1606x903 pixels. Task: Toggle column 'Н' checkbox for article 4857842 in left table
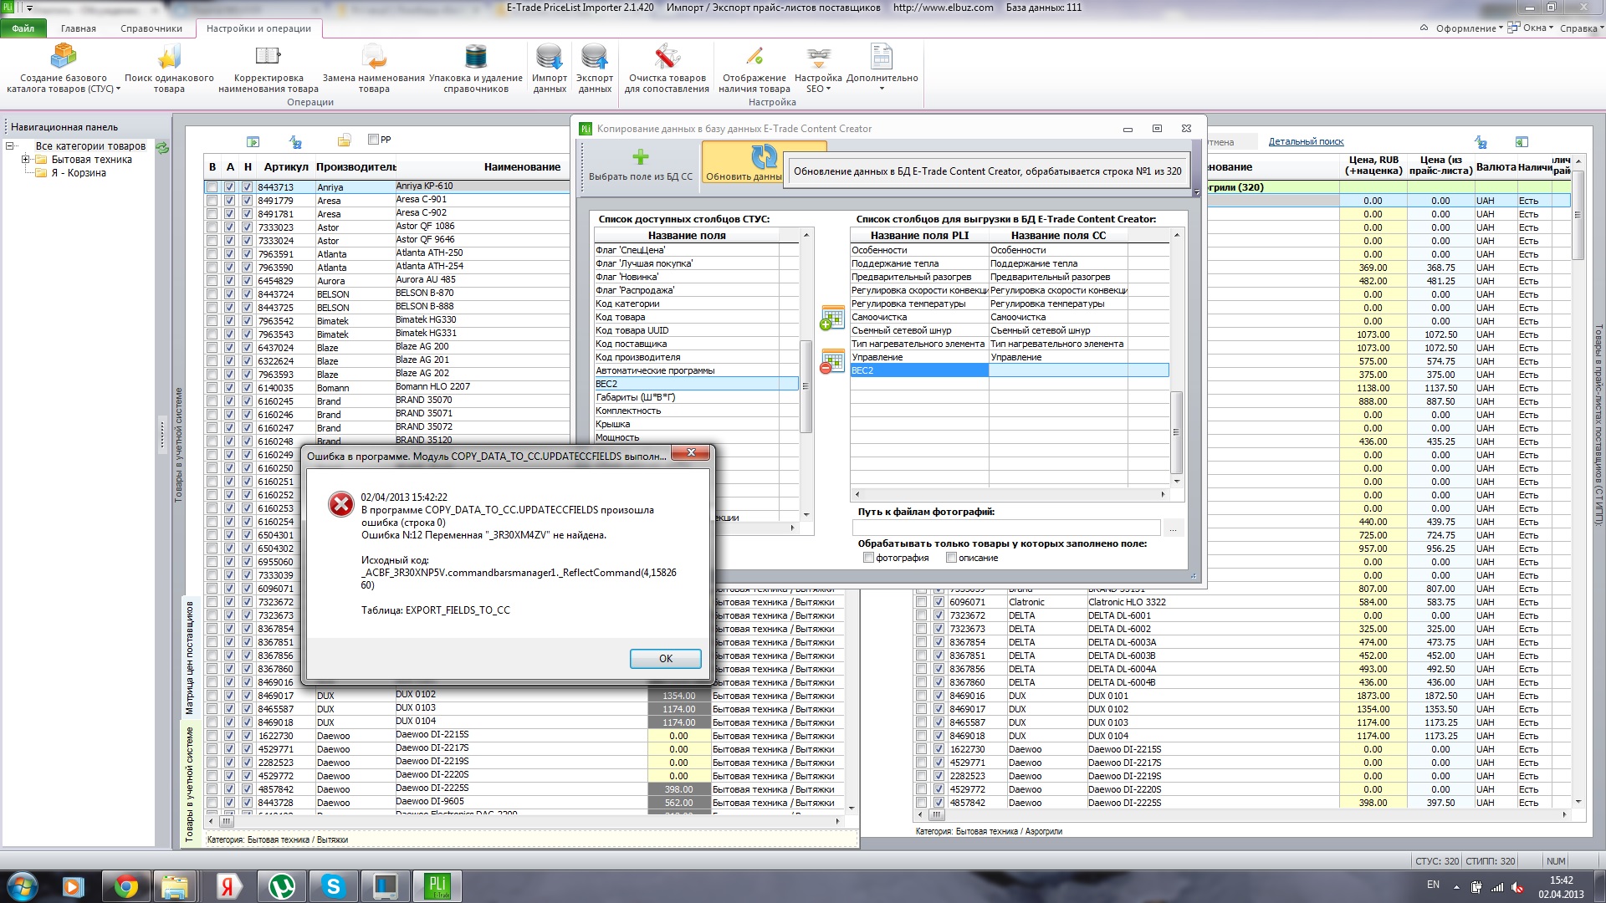point(248,789)
